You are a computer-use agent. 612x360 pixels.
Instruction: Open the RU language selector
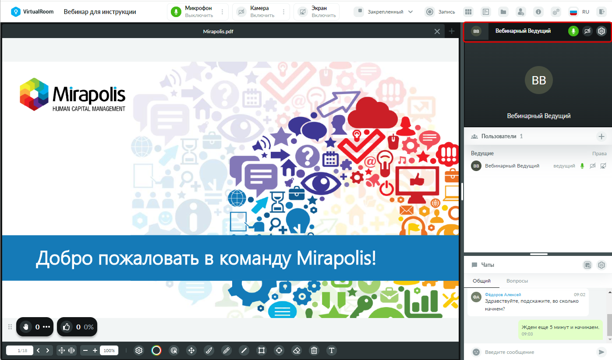[x=579, y=12]
